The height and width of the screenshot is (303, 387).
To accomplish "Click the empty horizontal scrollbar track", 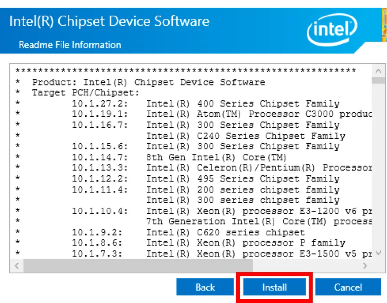I will (305, 266).
